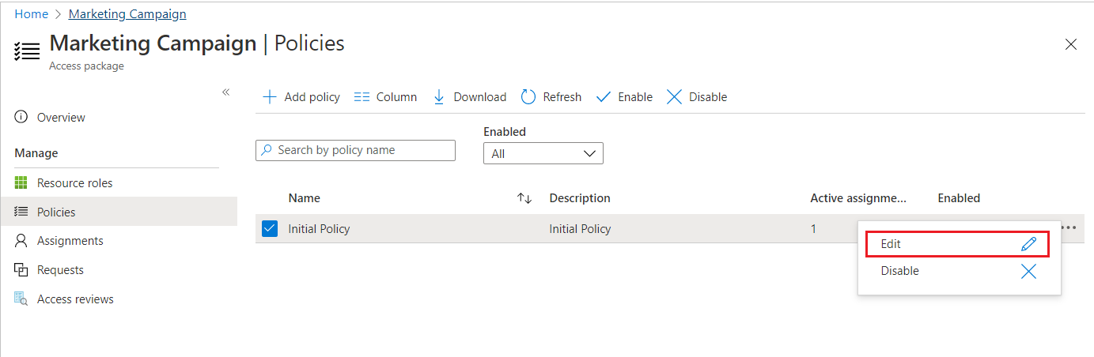
Task: Open the three-dot row options menu
Action: tap(1069, 228)
